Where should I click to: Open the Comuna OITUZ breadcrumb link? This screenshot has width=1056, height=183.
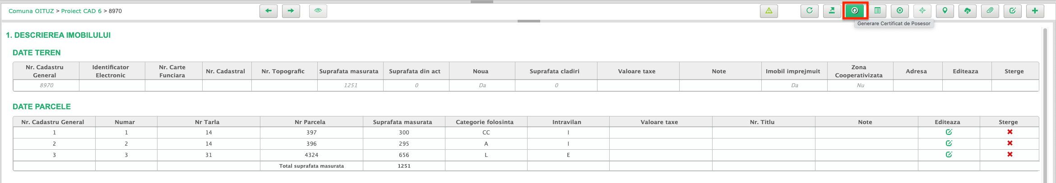tap(31, 11)
